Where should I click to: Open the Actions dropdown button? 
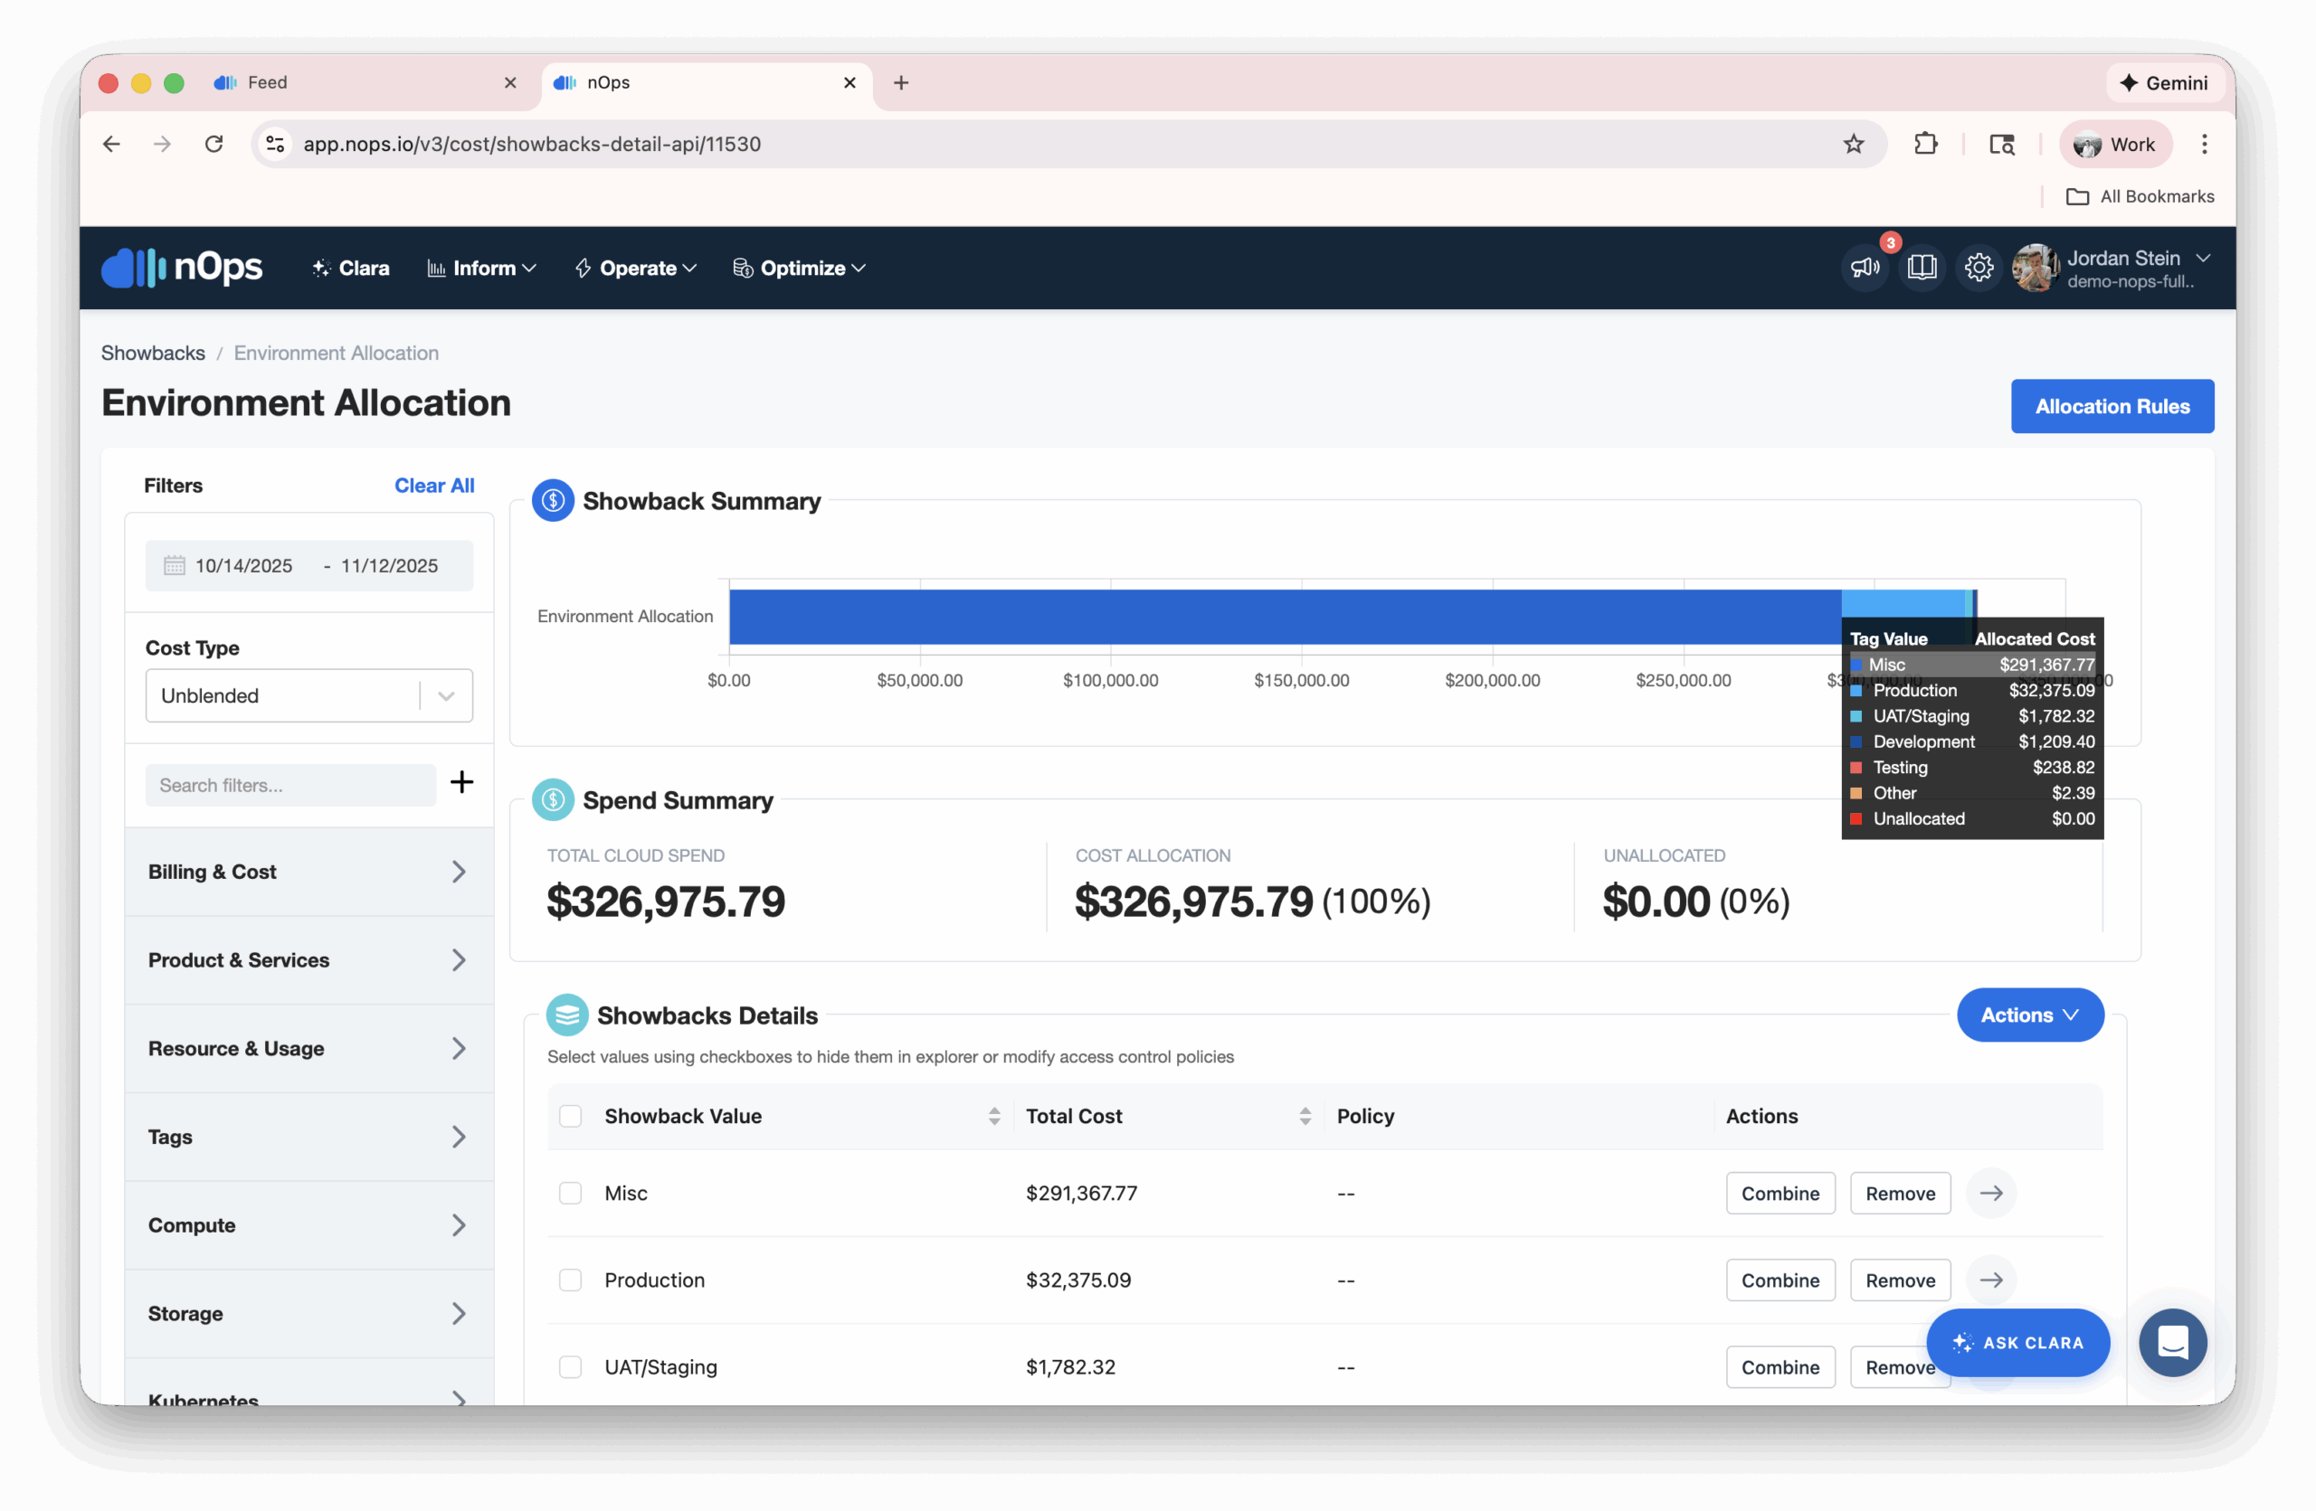(x=2029, y=1015)
